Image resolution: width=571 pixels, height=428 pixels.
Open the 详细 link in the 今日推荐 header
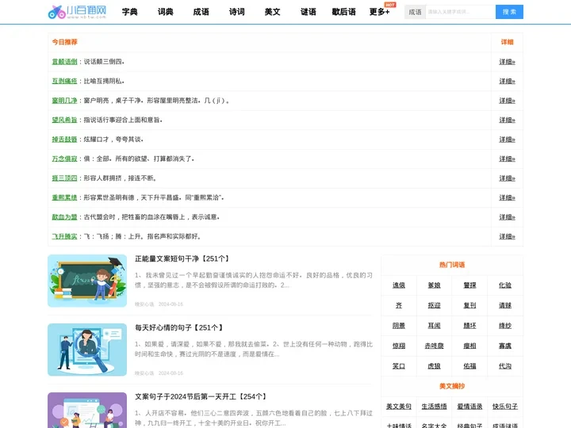[507, 42]
